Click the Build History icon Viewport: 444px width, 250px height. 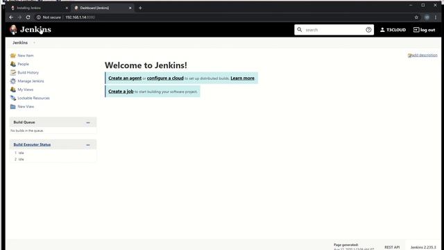13,72
